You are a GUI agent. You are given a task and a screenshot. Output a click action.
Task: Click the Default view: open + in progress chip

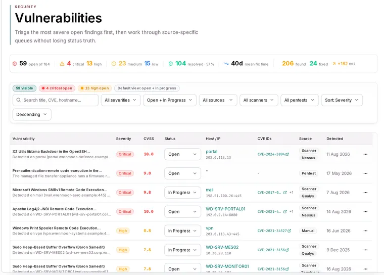click(x=147, y=88)
